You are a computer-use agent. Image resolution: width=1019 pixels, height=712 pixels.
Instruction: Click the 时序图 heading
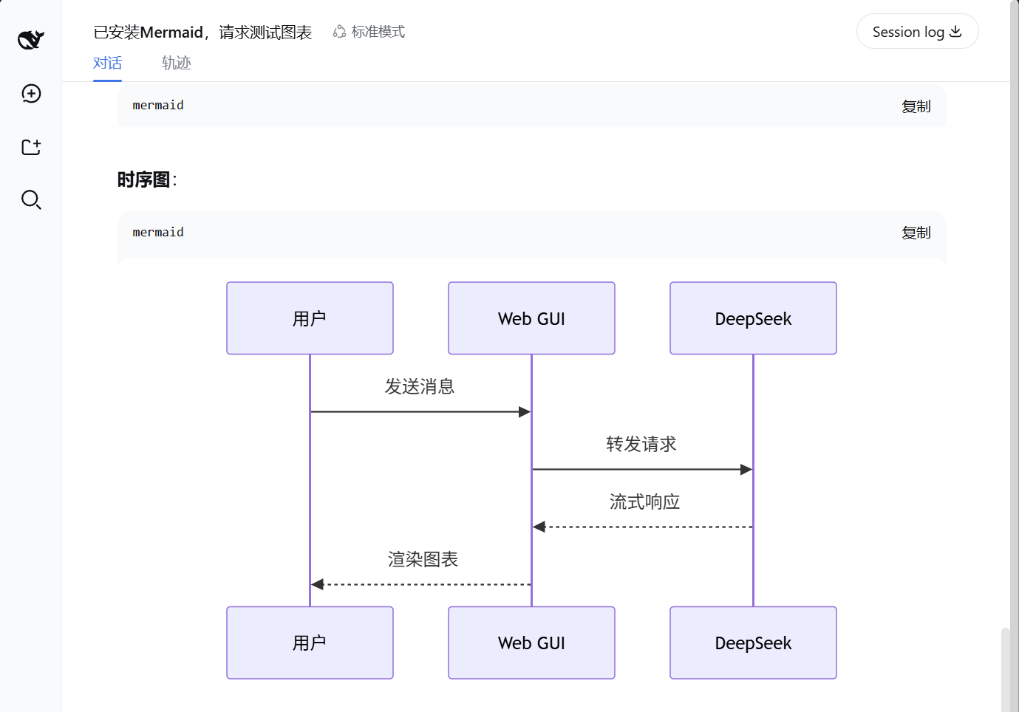147,179
